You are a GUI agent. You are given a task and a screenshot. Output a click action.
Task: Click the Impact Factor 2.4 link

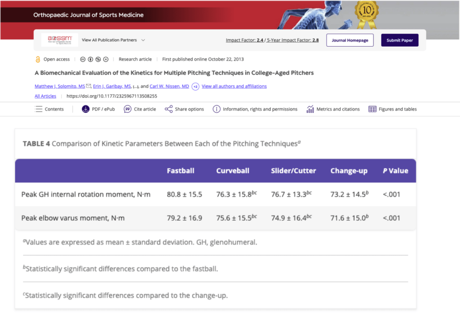(245, 40)
